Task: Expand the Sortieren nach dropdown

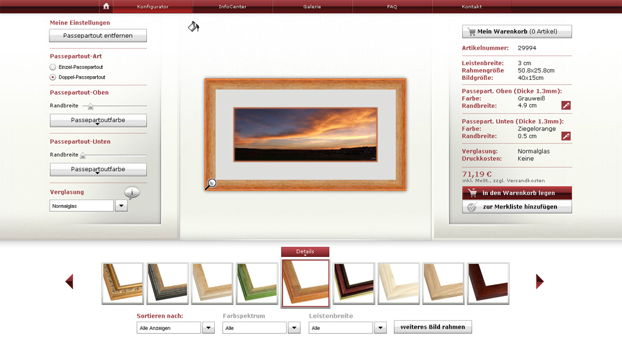Action: point(209,328)
